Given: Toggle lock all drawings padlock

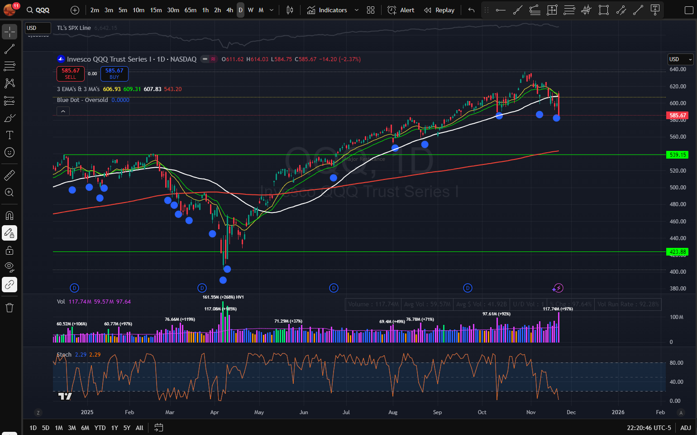Looking at the screenshot, I should [x=10, y=250].
